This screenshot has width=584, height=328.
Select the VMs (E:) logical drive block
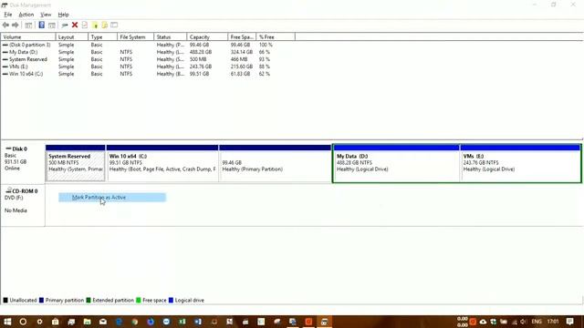tap(520, 163)
